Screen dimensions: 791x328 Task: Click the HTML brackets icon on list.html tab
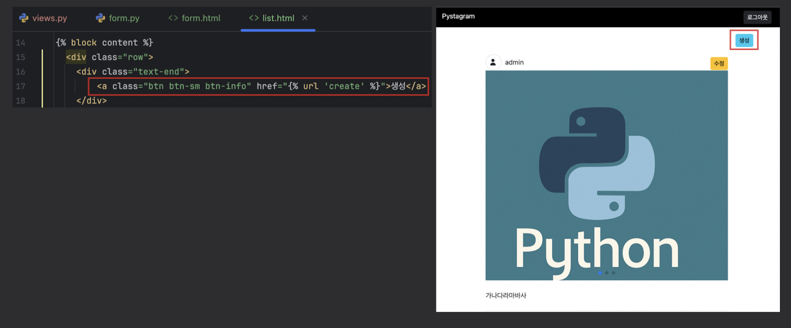254,18
